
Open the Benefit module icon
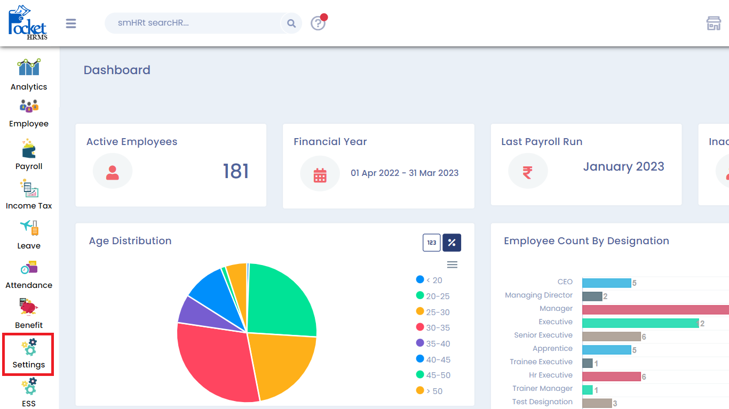tap(29, 307)
